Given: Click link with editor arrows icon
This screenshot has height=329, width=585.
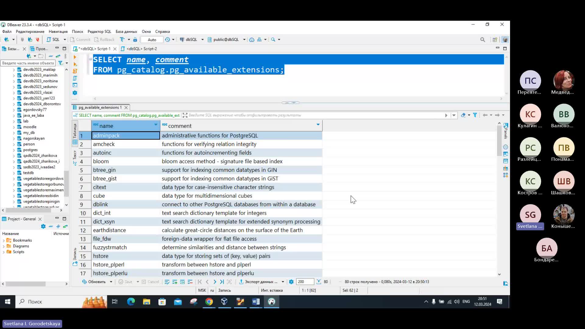Looking at the screenshot, I should [58, 56].
